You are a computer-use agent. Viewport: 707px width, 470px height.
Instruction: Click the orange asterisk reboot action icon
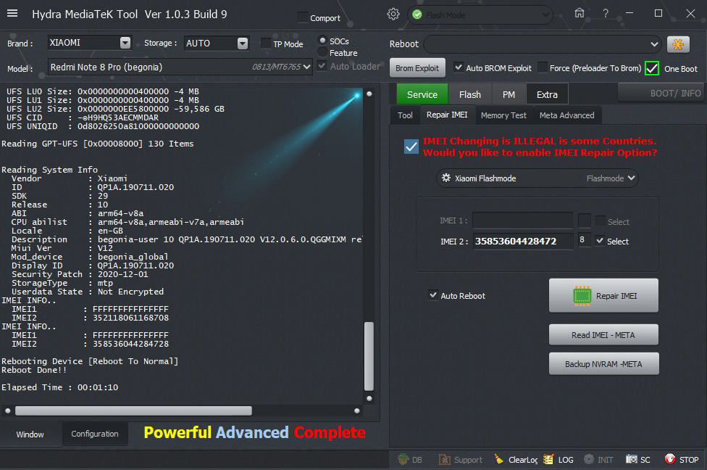tap(678, 44)
